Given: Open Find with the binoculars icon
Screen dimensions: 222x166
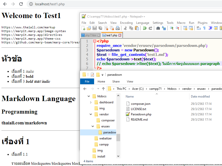Looking at the screenshot, I should pos(158,28).
